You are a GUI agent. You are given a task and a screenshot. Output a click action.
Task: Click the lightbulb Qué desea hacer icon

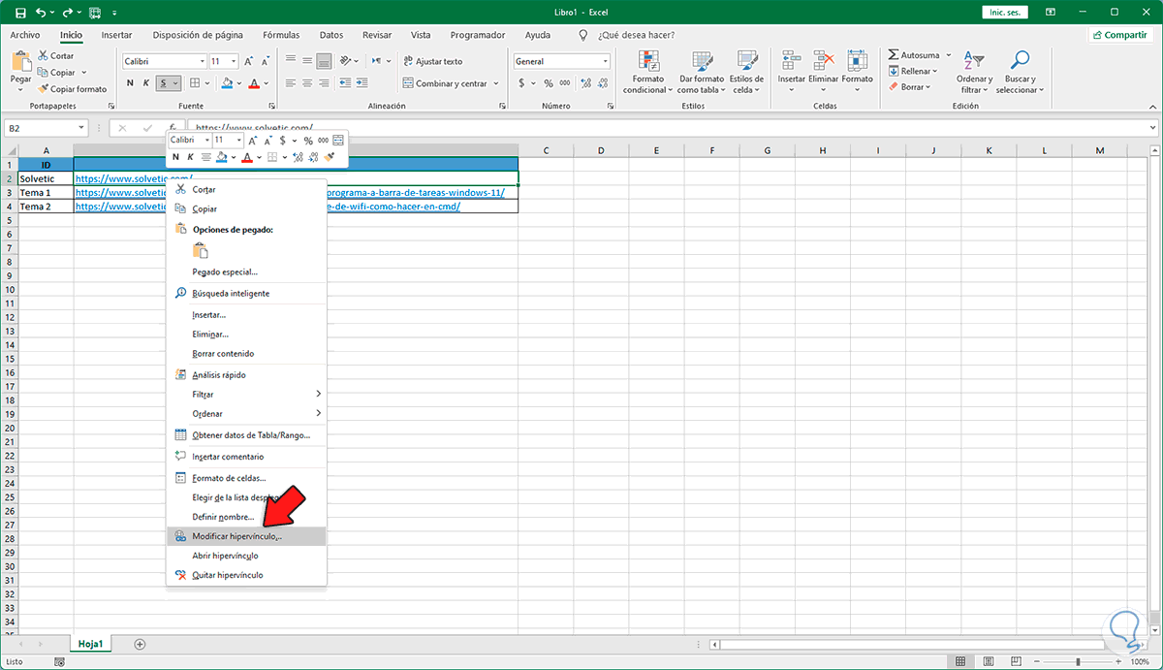582,35
